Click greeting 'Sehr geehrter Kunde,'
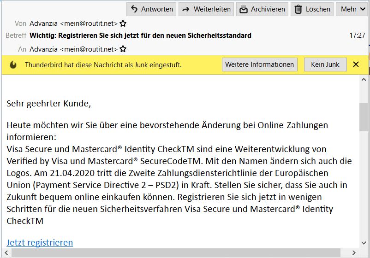Image resolution: width=370 pixels, height=258 pixels. [48, 104]
